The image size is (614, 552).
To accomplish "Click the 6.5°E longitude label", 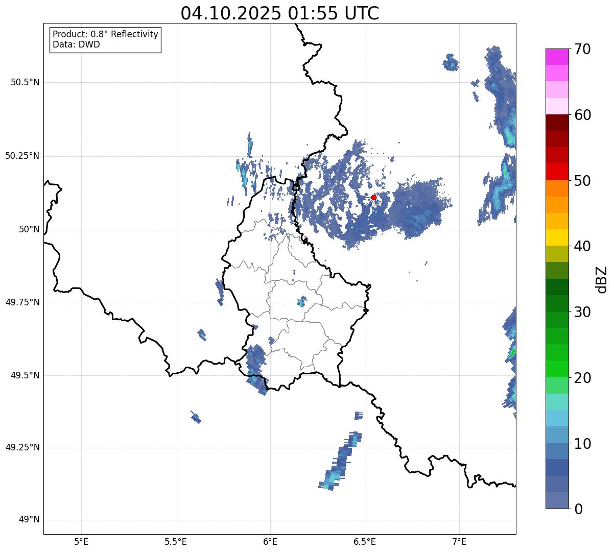I will pyautogui.click(x=365, y=542).
